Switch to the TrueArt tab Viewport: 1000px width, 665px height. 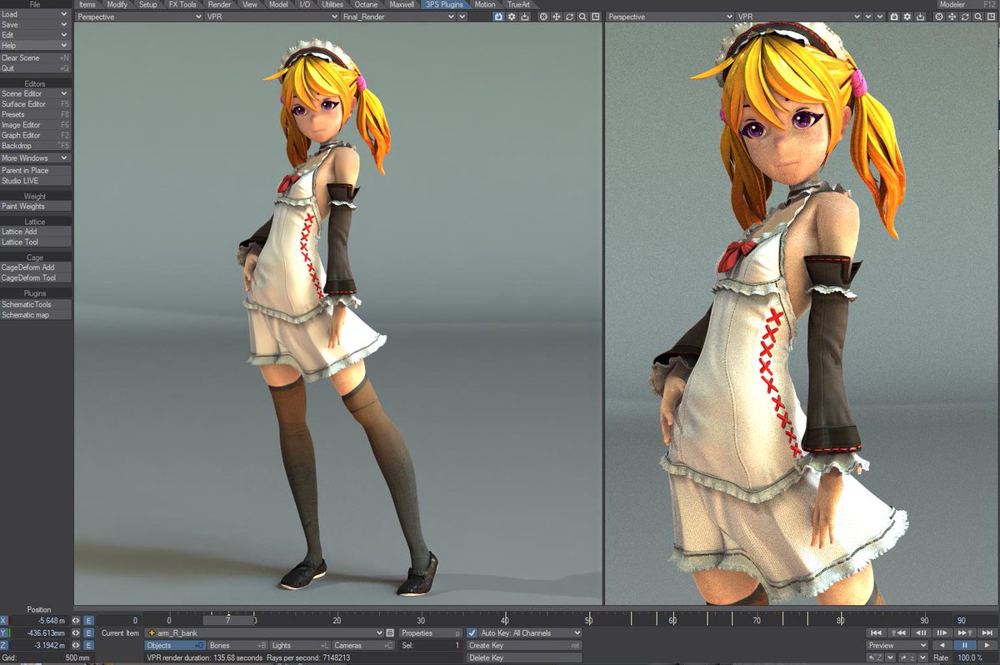[x=518, y=4]
